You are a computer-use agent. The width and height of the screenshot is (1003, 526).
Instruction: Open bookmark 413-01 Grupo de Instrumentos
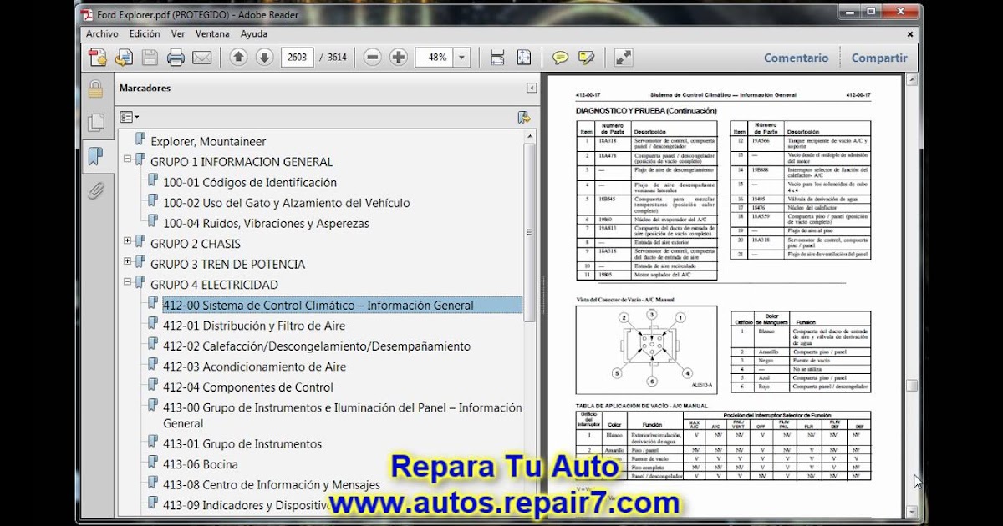pos(242,444)
